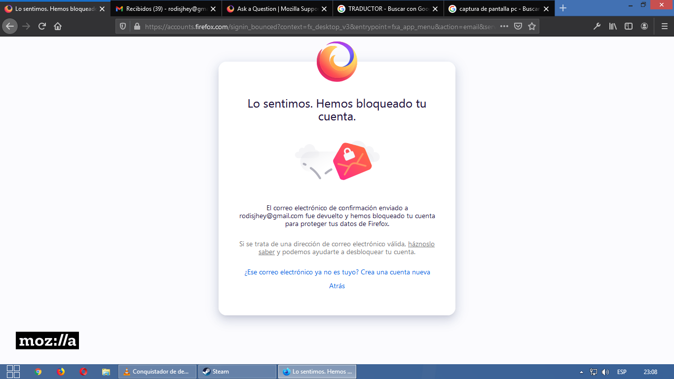The height and width of the screenshot is (379, 674).
Task: Launch Opera from the taskbar
Action: (x=83, y=372)
